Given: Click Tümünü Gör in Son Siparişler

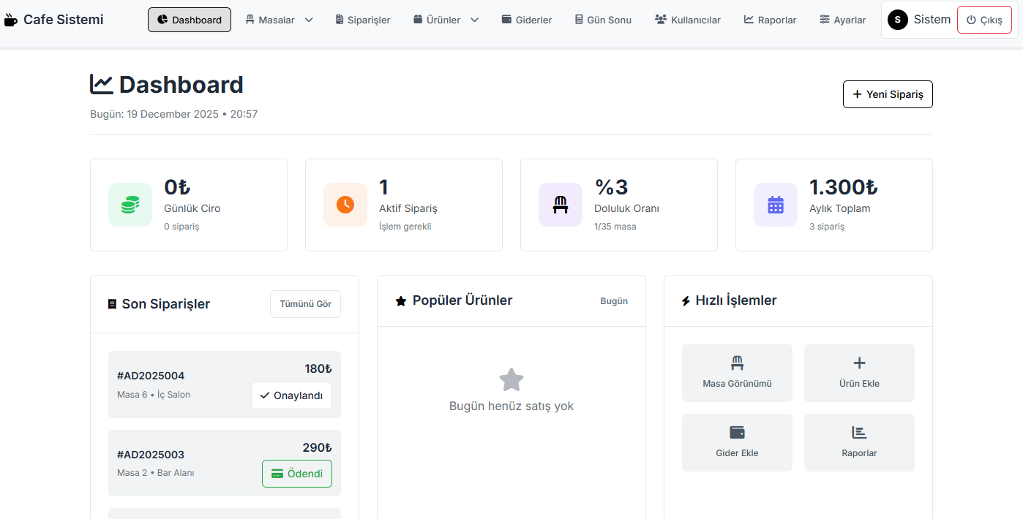Looking at the screenshot, I should 305,304.
